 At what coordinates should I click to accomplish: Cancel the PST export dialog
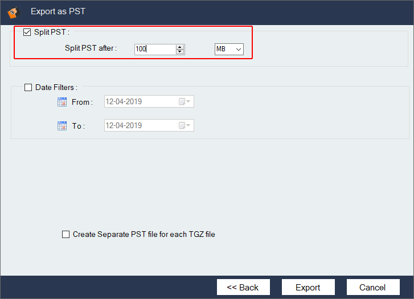pyautogui.click(x=372, y=288)
